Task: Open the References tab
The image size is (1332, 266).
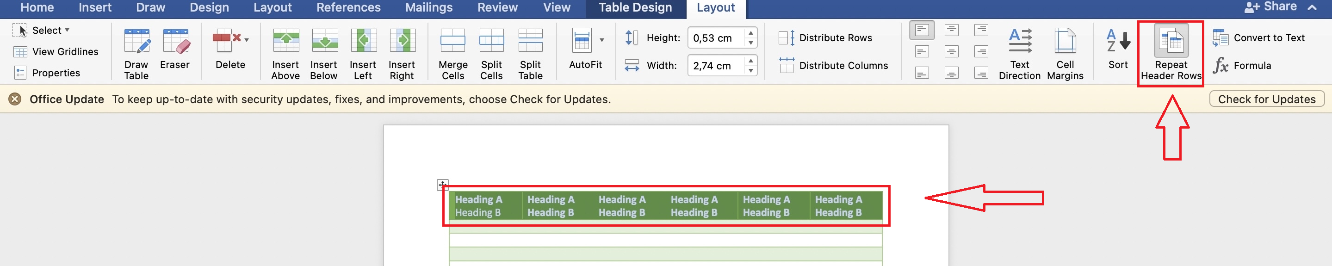Action: 348,8
